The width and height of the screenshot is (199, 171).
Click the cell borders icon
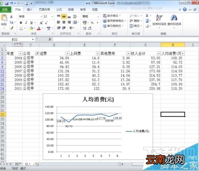pyautogui.click(x=21, y=28)
